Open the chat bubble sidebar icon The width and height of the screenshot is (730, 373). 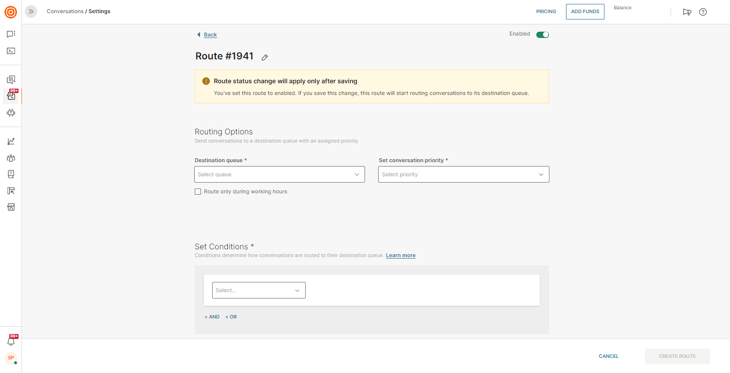pyautogui.click(x=11, y=34)
